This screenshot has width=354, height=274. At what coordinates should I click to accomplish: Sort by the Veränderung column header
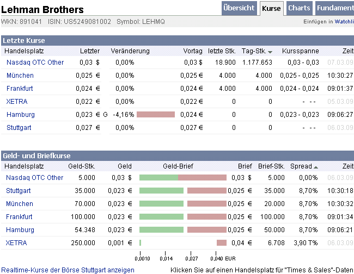pyautogui.click(x=130, y=51)
